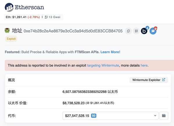
Task: Click the 13 Gwei gas tracker
Action: point(55,17)
